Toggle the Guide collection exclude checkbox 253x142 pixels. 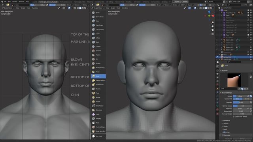(x=248, y=10)
